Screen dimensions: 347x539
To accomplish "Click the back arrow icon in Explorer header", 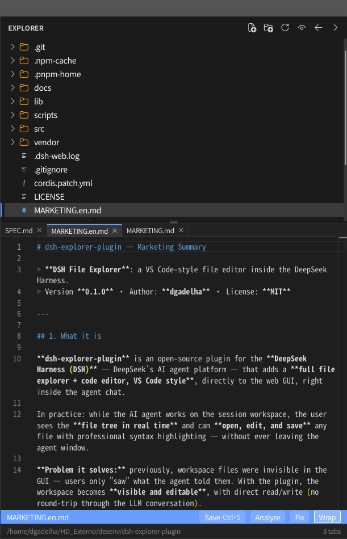I will 319,28.
